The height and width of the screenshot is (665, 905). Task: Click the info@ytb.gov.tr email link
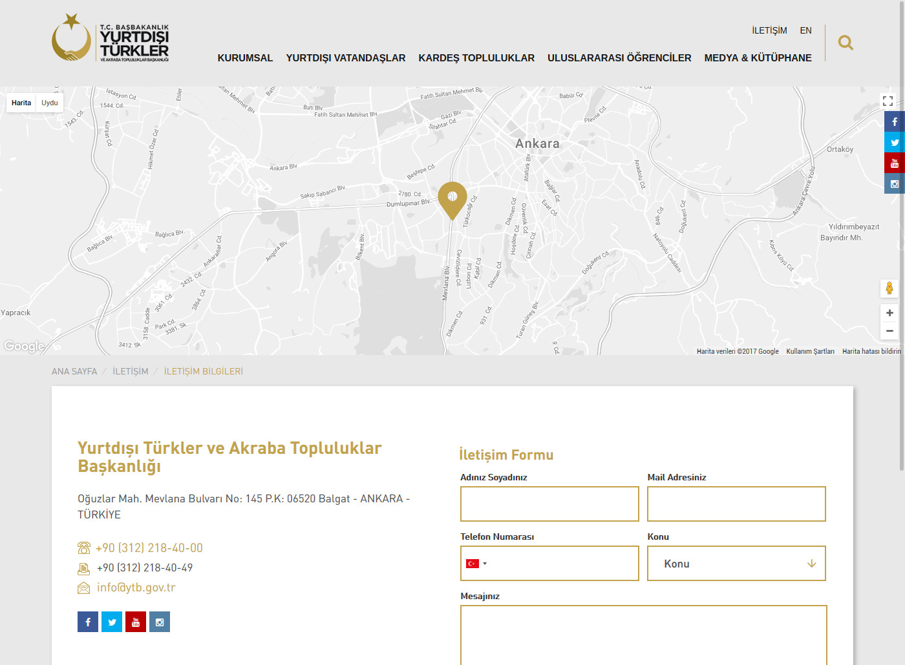point(136,588)
